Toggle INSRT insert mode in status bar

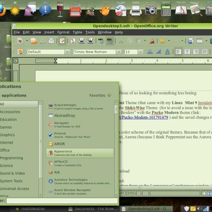[x=122, y=193]
